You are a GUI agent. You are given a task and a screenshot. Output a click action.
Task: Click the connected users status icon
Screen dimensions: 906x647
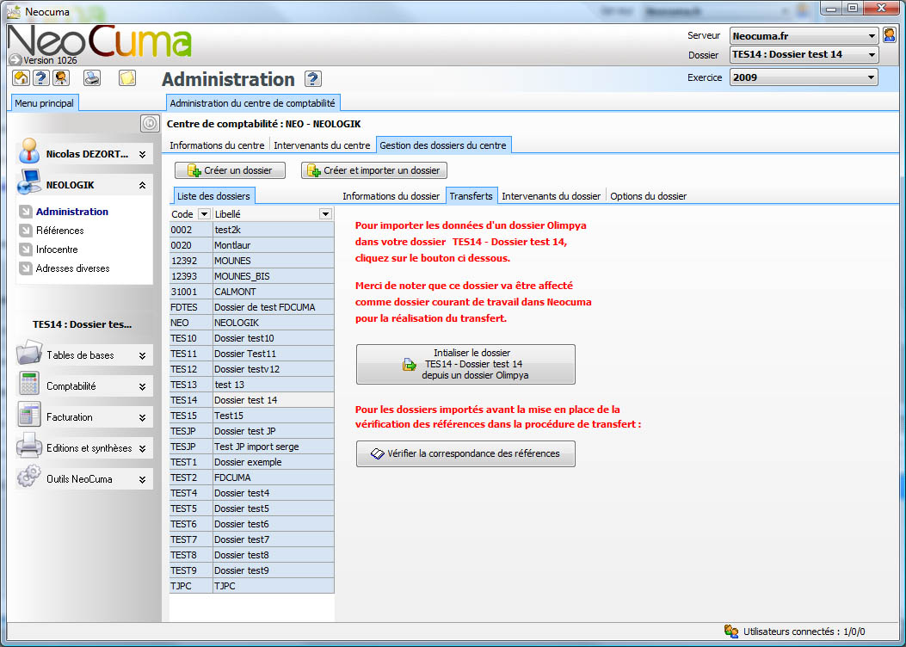click(x=731, y=632)
